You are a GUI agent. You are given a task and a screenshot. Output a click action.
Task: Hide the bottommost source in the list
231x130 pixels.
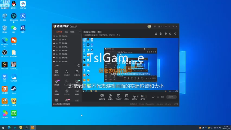tap(54, 61)
